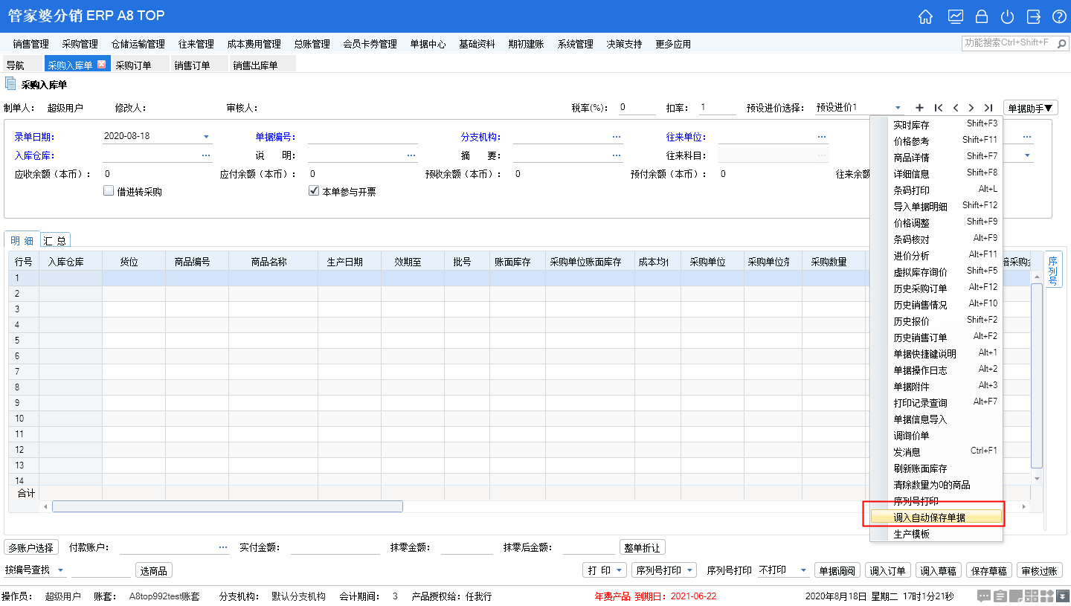
Task: Jump to first document record arrow
Action: 939,108
